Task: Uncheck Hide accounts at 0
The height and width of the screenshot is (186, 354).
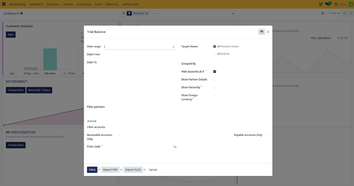Action: click(x=214, y=72)
